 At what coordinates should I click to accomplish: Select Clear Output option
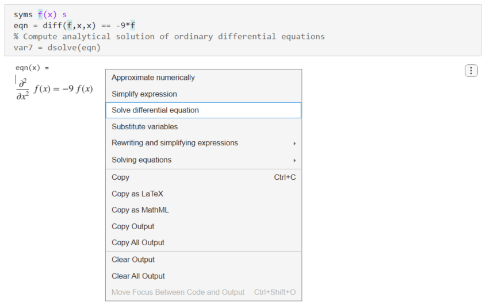[x=133, y=260]
